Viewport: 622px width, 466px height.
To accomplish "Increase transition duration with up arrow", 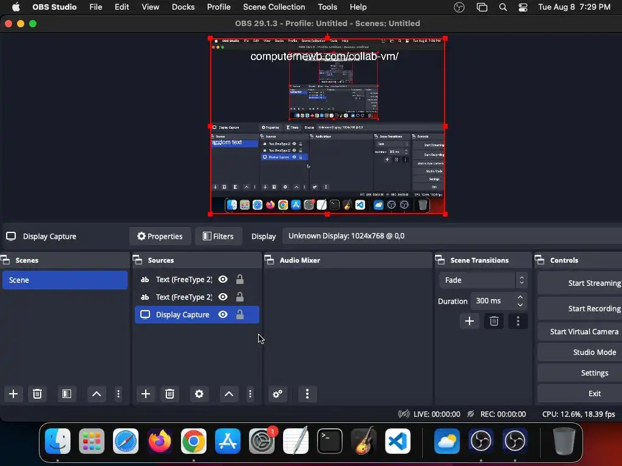I will [x=520, y=297].
